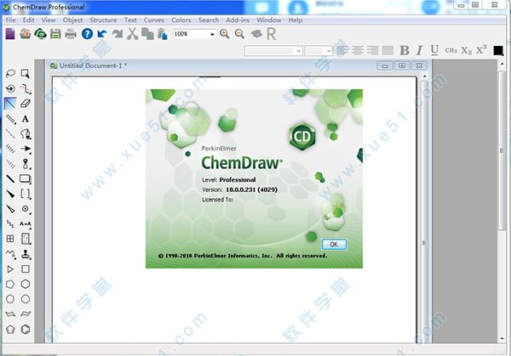
Task: Open the font name dropdown
Action: click(x=298, y=51)
